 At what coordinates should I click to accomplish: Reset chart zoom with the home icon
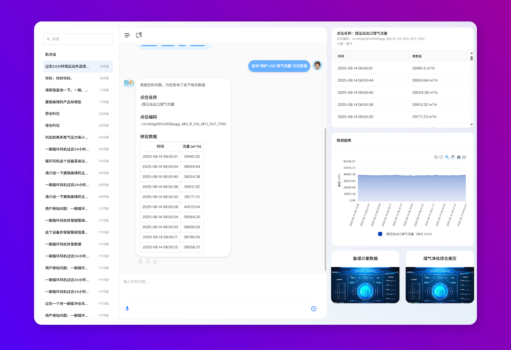pyautogui.click(x=459, y=157)
